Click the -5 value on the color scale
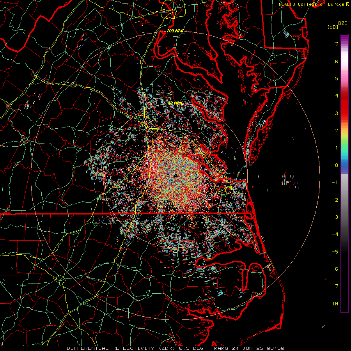 (x=335, y=252)
